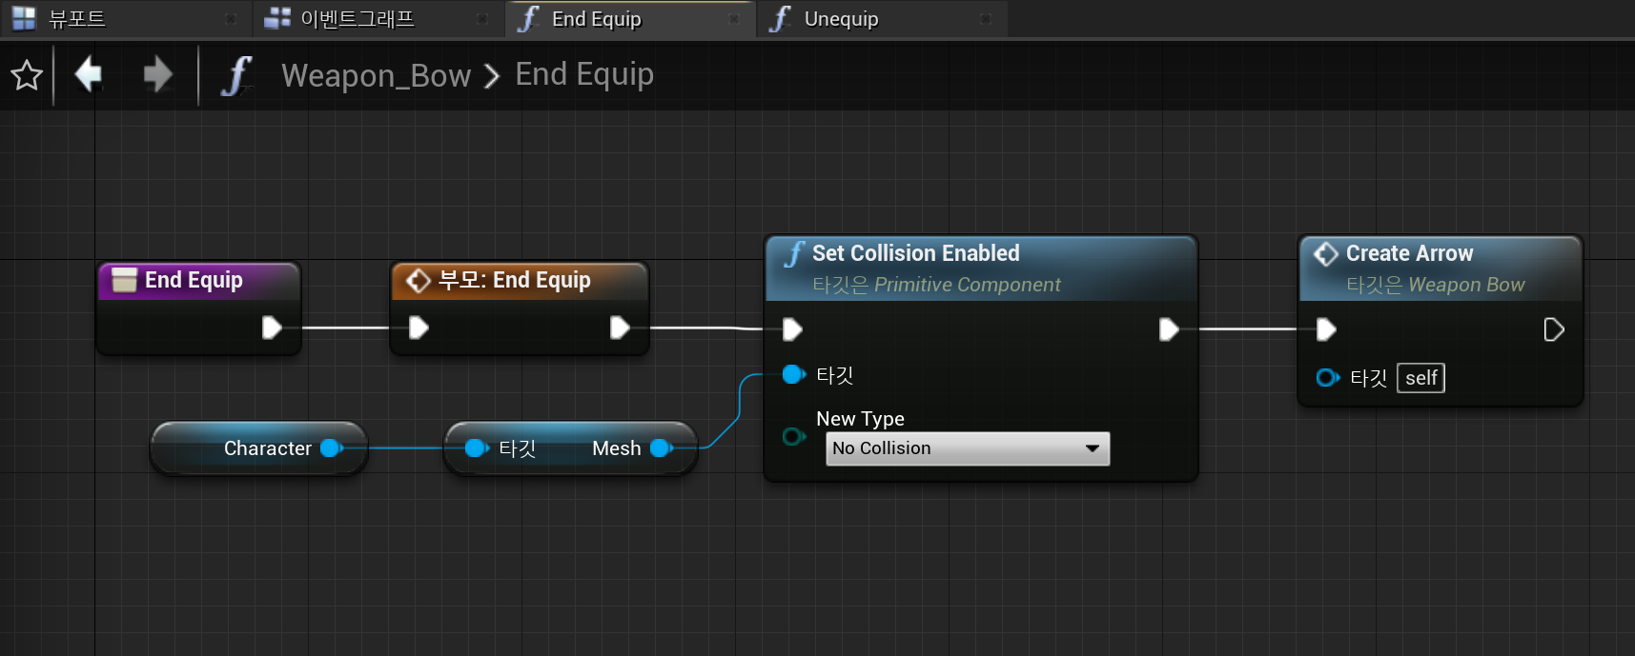The height and width of the screenshot is (656, 1635).
Task: Click 타깃 input pin on Mesh node
Action: tap(477, 447)
